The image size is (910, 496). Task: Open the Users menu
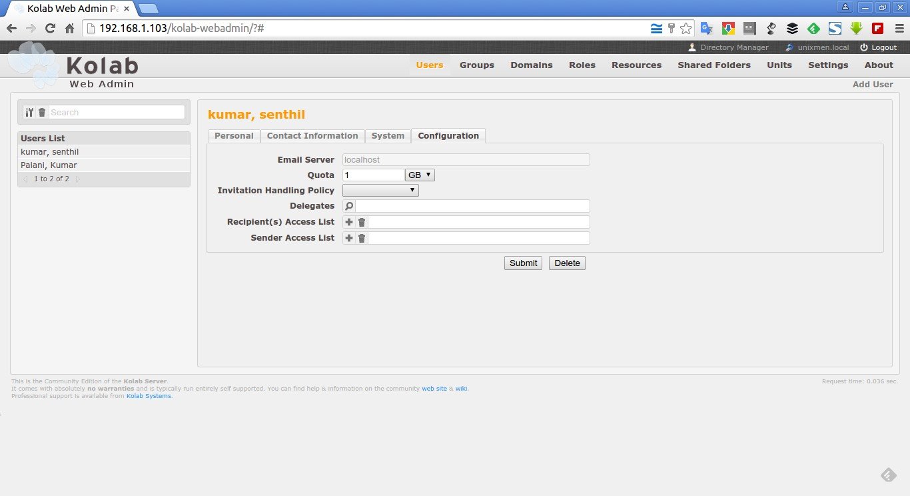click(430, 65)
